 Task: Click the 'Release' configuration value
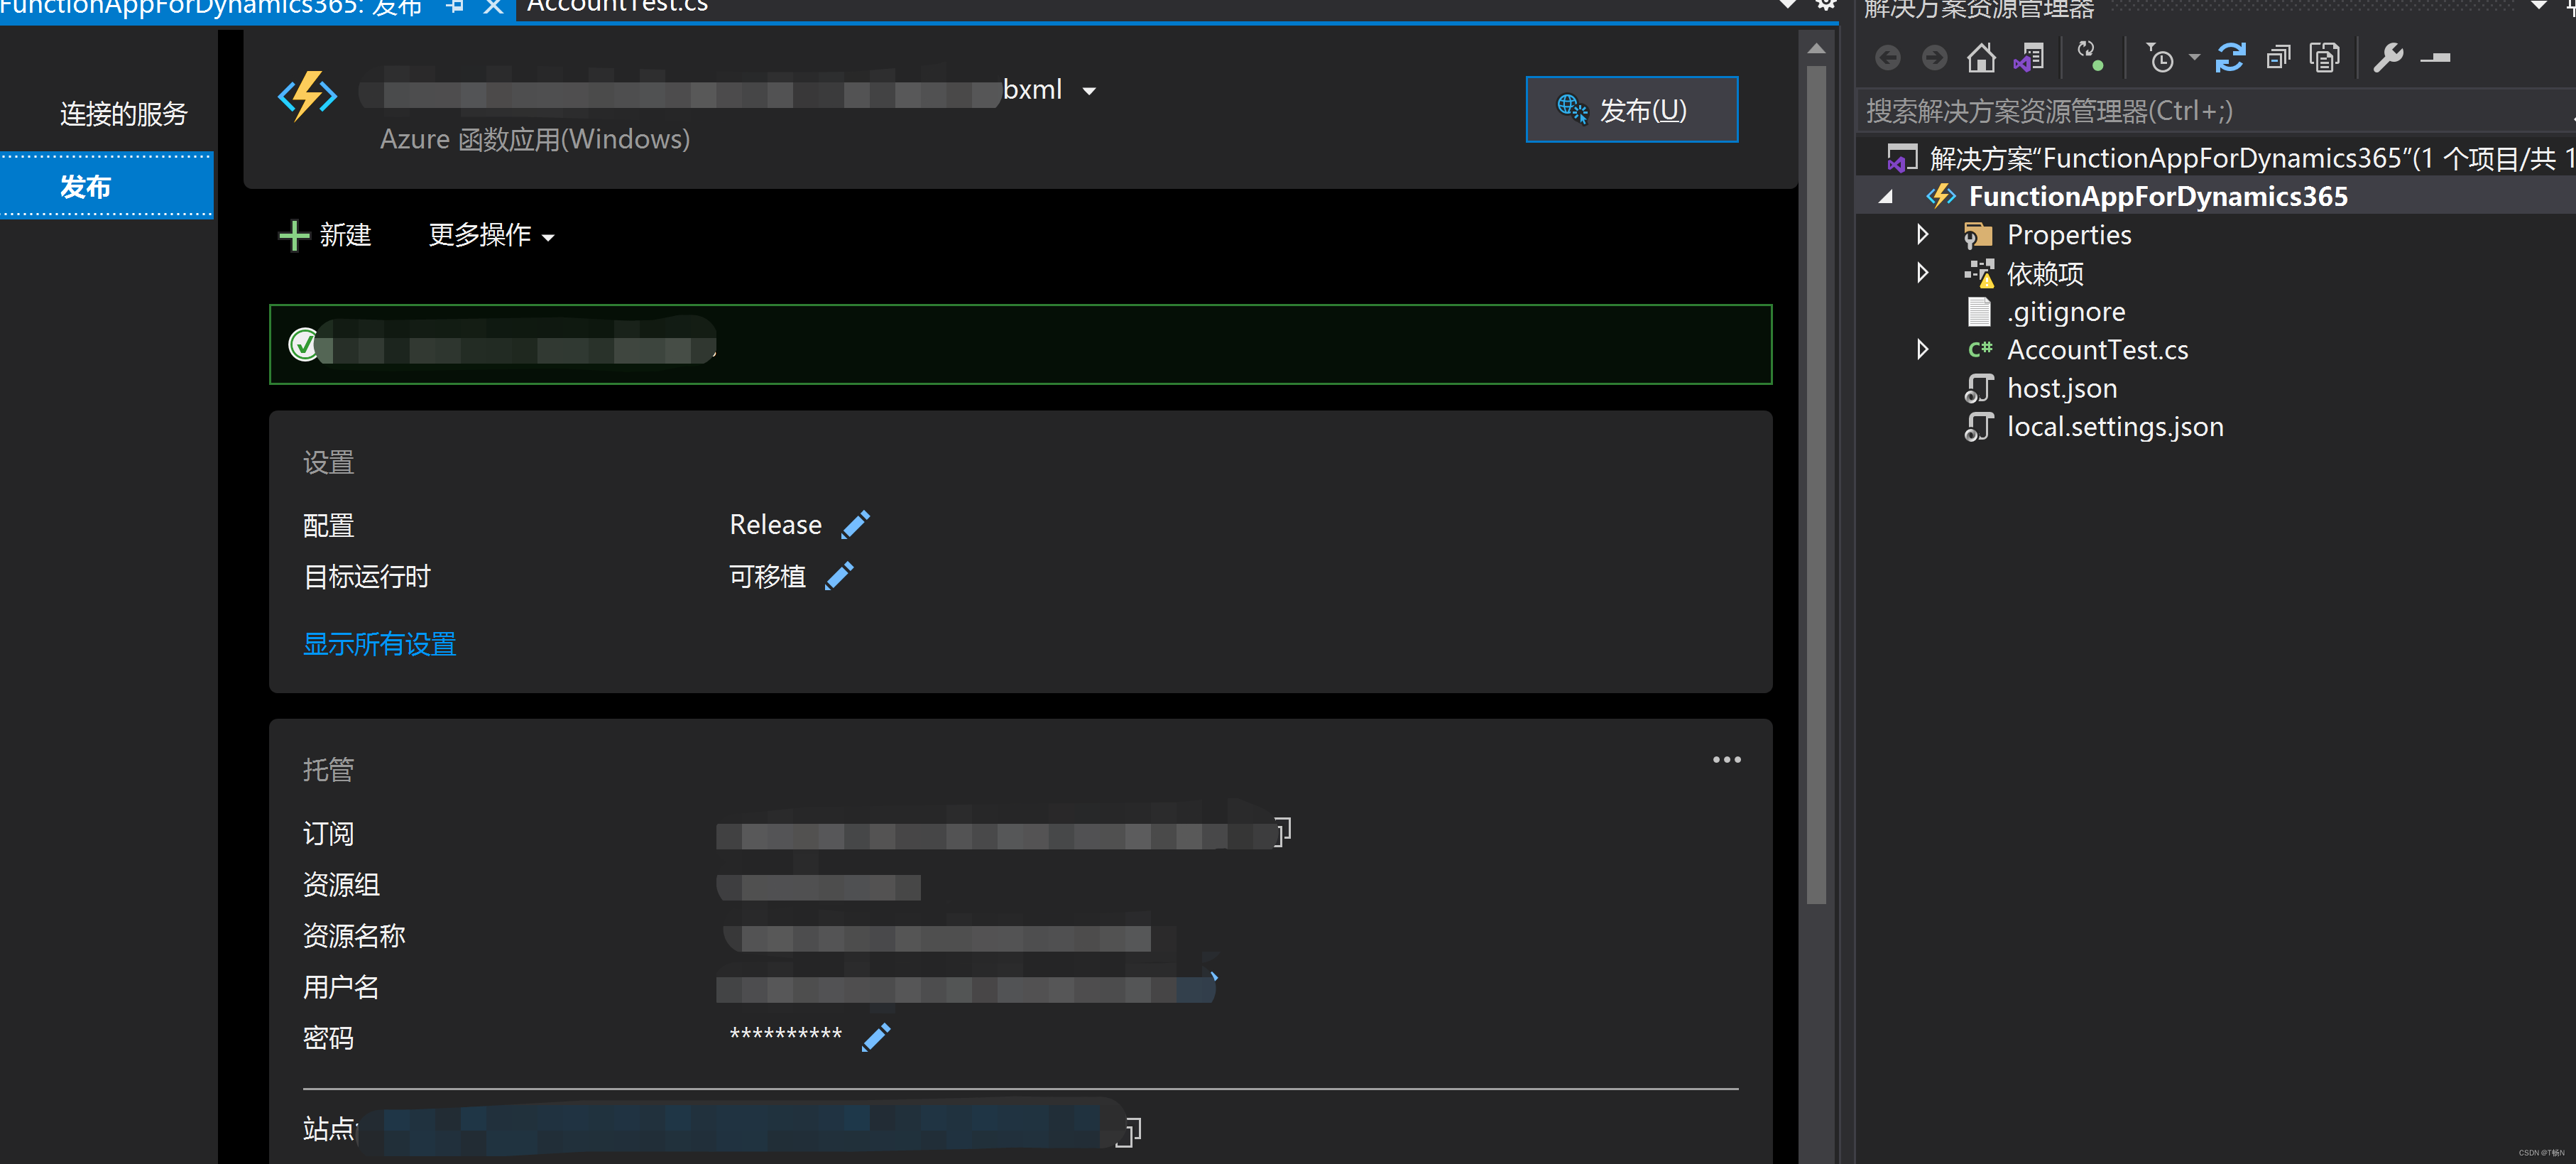coord(775,525)
